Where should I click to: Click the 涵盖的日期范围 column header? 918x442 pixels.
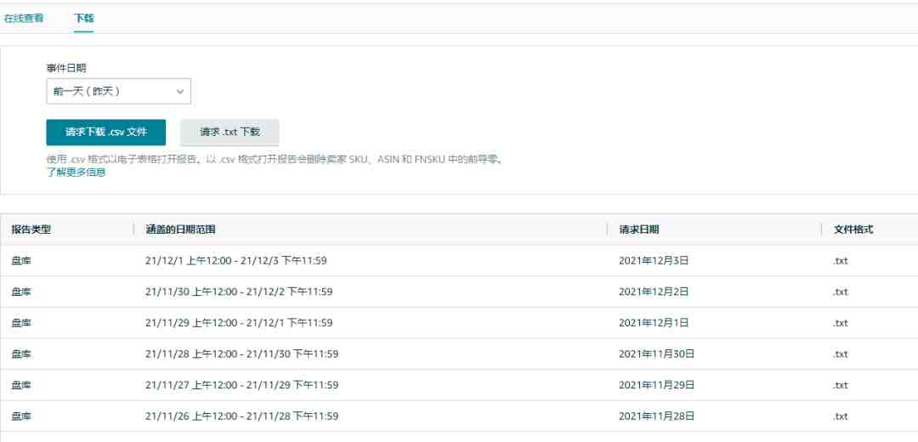tap(180, 229)
